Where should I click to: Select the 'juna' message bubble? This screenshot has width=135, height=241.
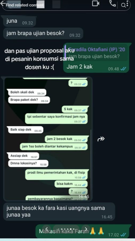(x=19, y=21)
